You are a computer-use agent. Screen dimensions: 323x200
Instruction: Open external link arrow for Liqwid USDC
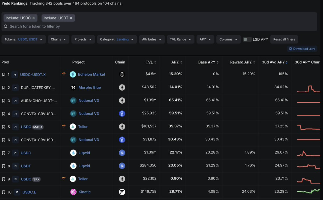pos(15,153)
